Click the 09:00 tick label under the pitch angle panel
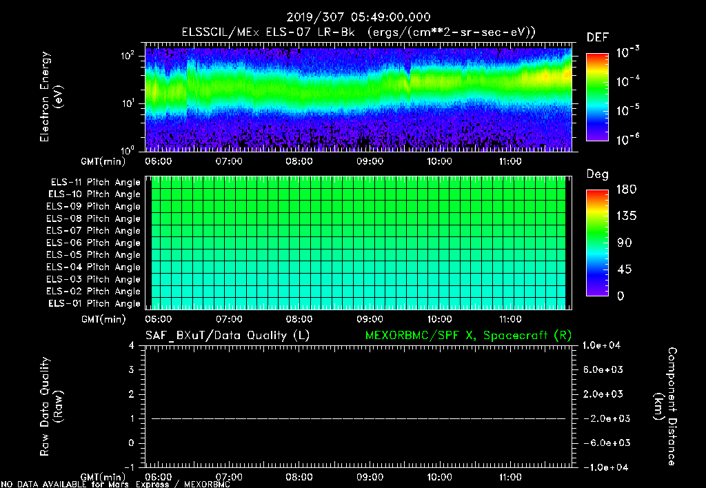The height and width of the screenshot is (488, 706). [370, 319]
